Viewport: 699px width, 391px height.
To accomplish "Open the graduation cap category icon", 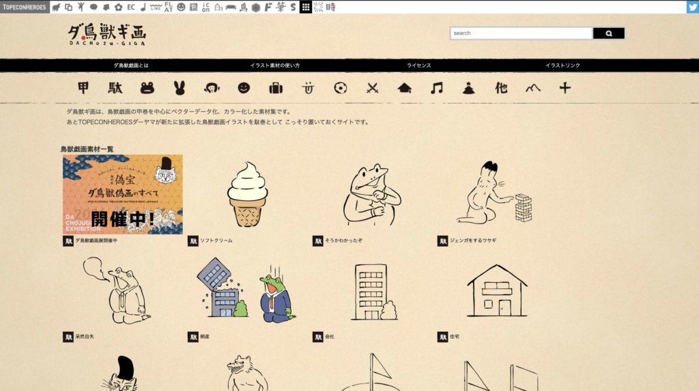I will (405, 88).
